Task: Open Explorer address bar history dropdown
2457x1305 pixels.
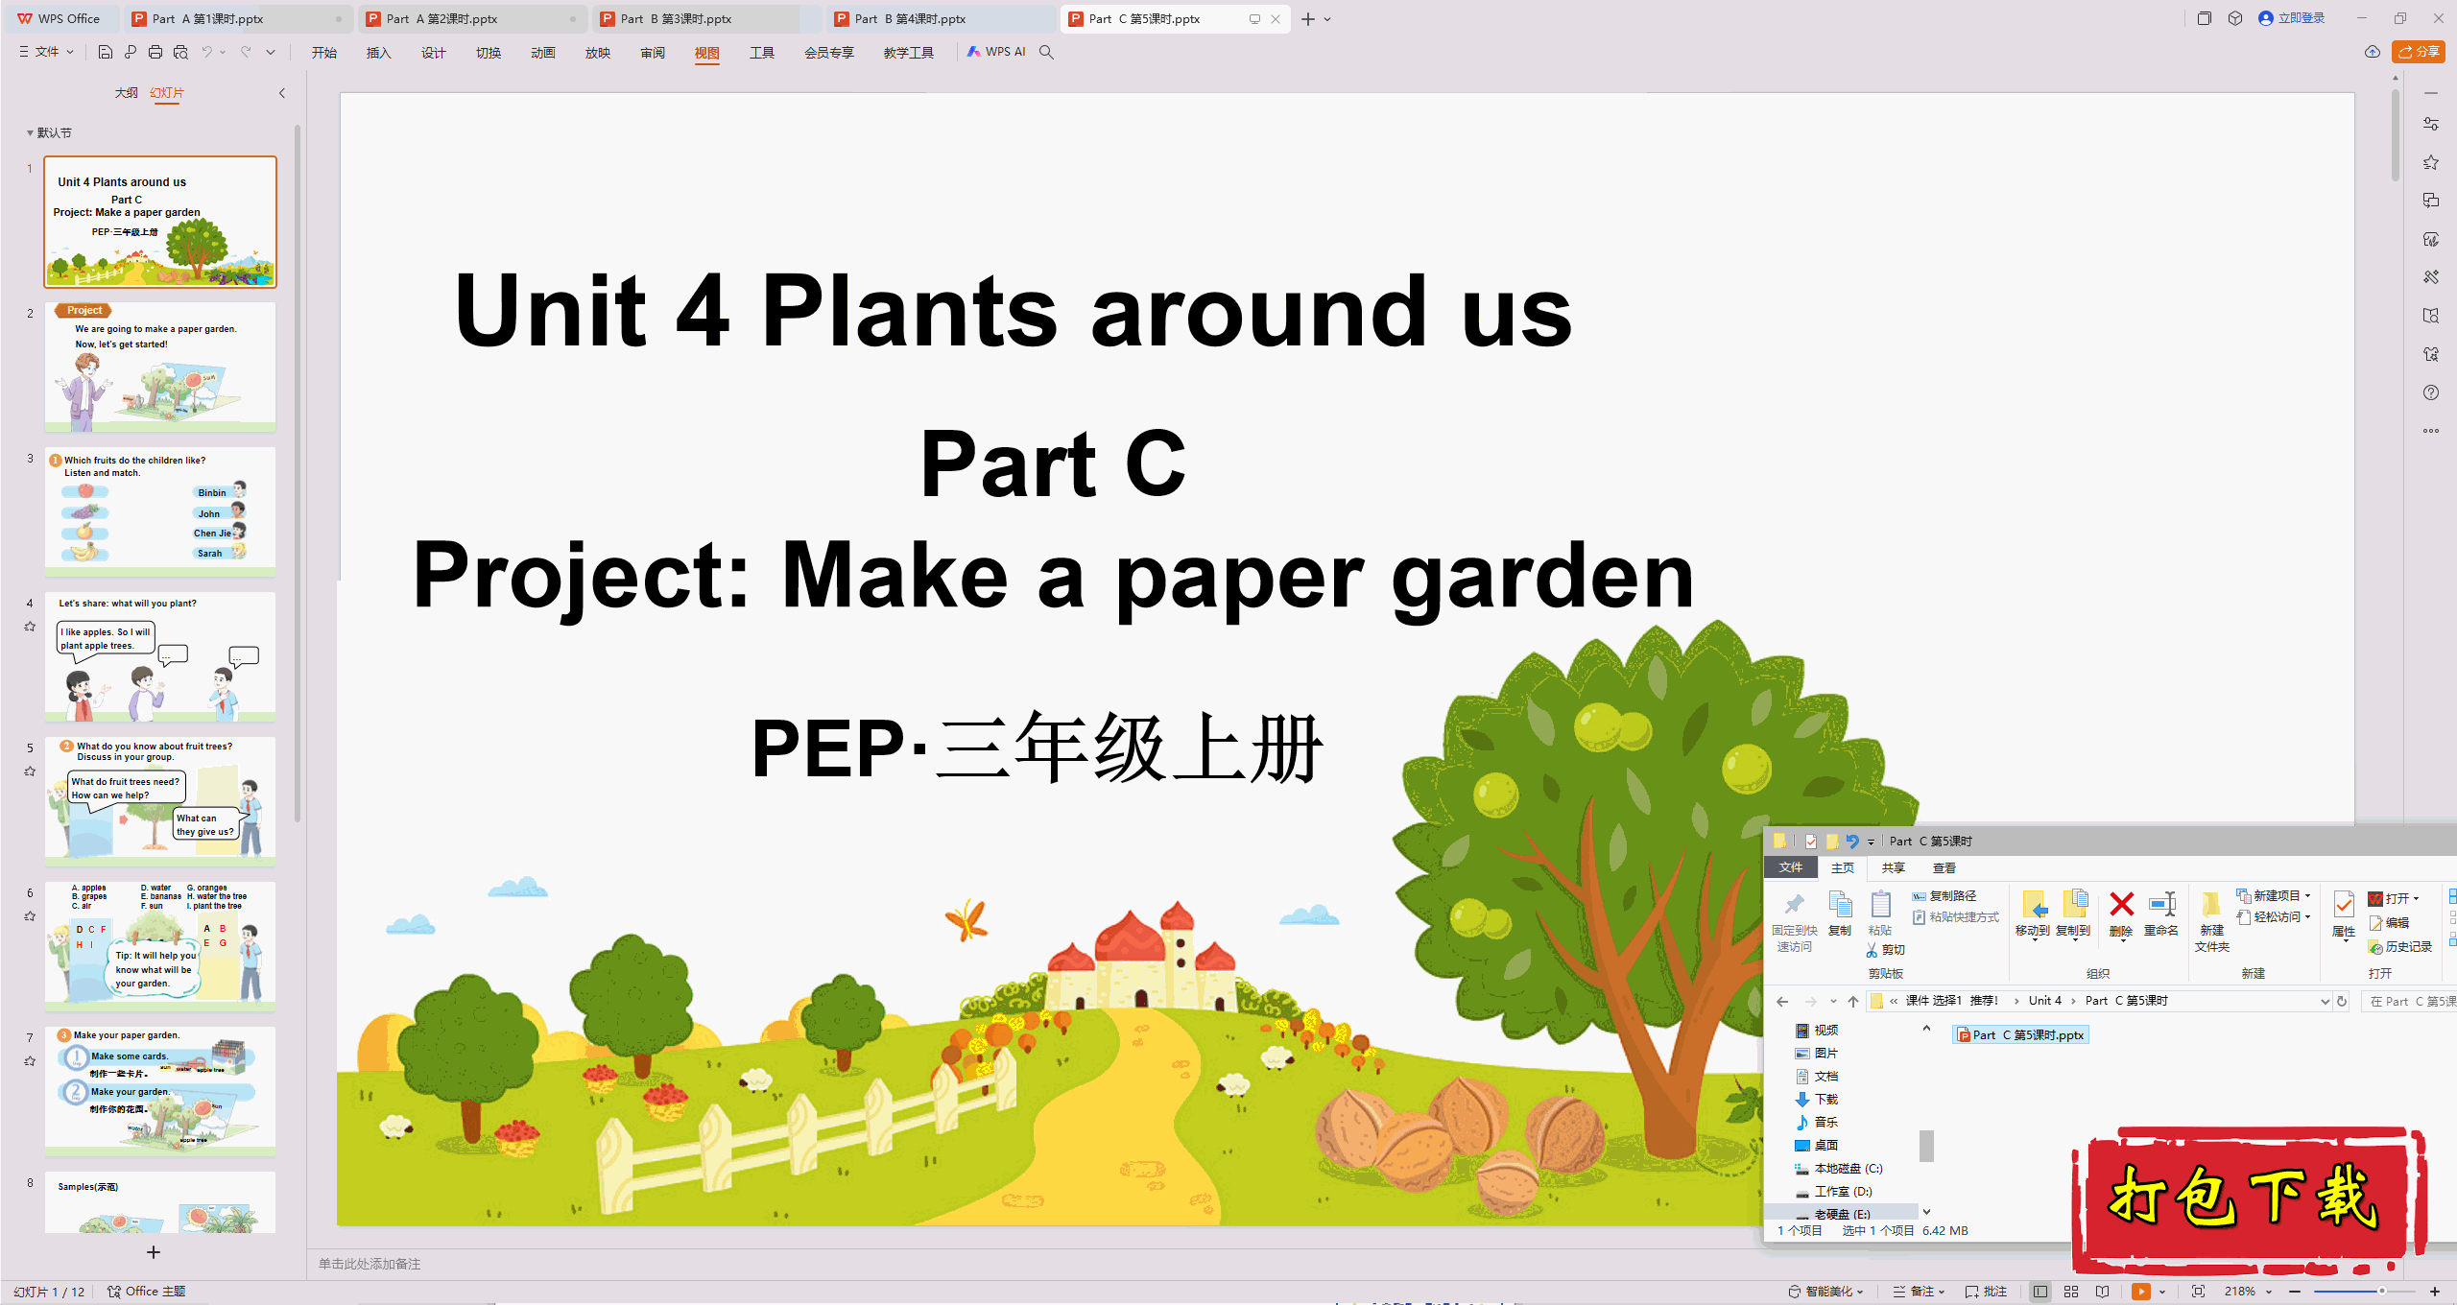Action: [x=2325, y=1001]
